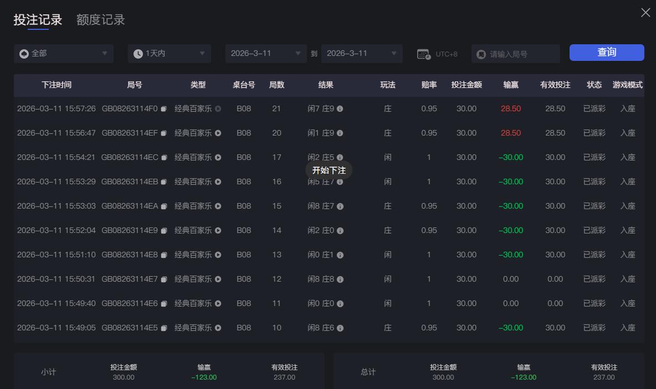This screenshot has height=389, width=656.
Task: Play the 经典百家乐 replay for round 13
Action: tap(218, 255)
